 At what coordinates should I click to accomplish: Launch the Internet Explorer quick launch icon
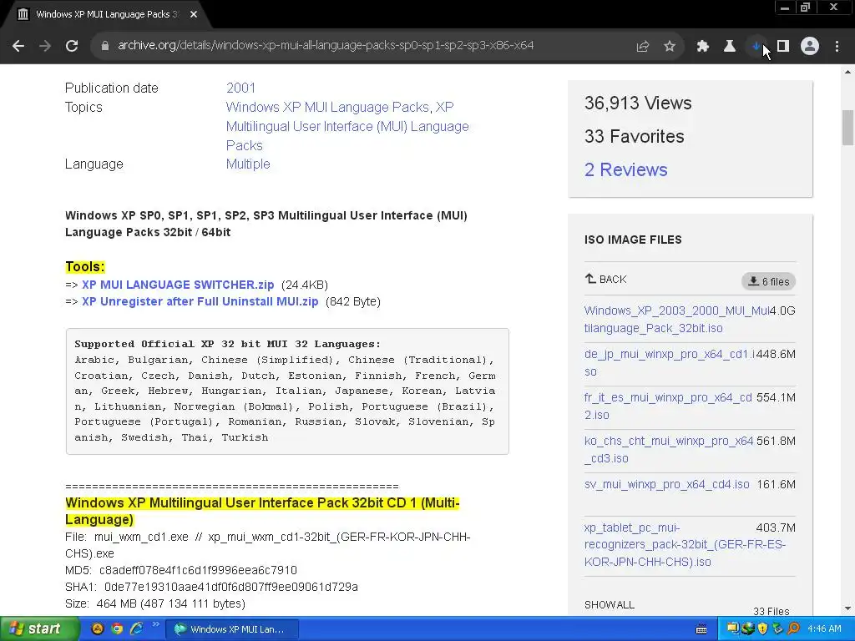click(x=136, y=629)
